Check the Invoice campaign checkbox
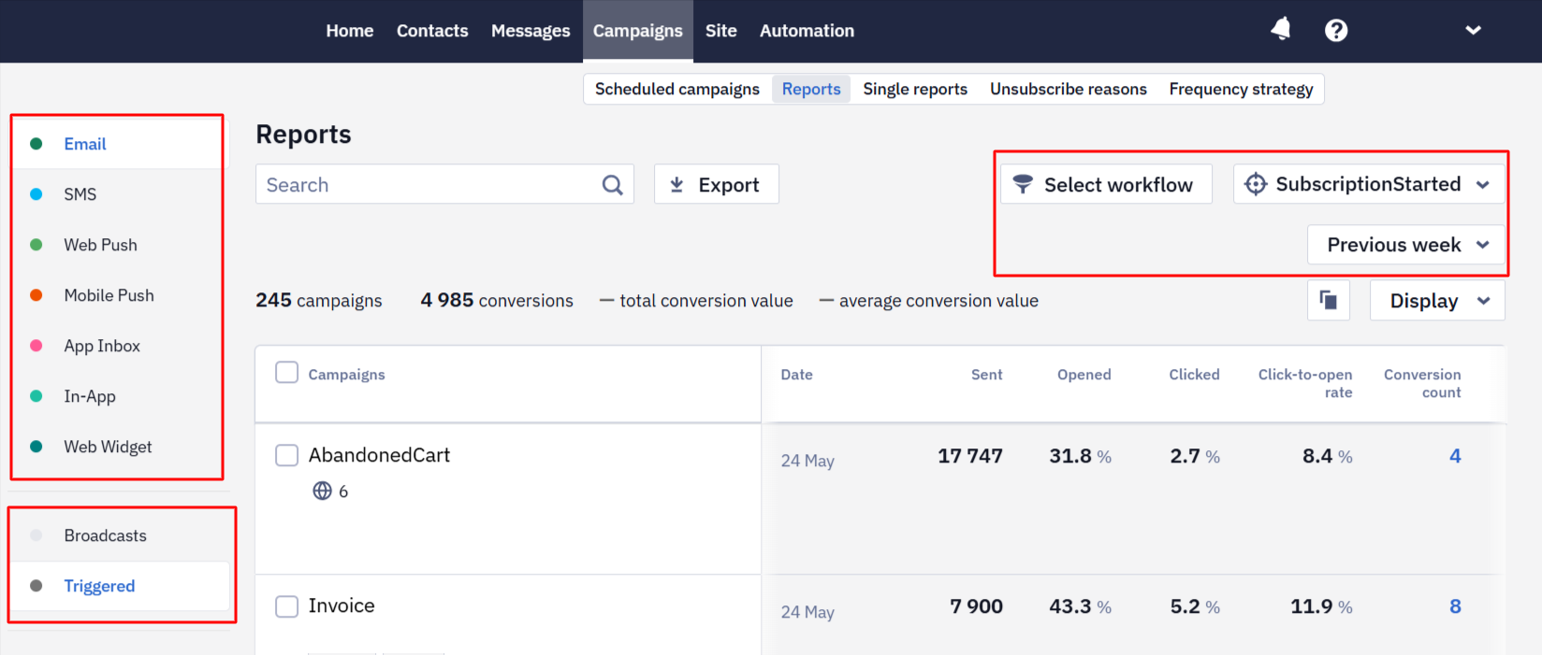Viewport: 1542px width, 655px height. [286, 606]
